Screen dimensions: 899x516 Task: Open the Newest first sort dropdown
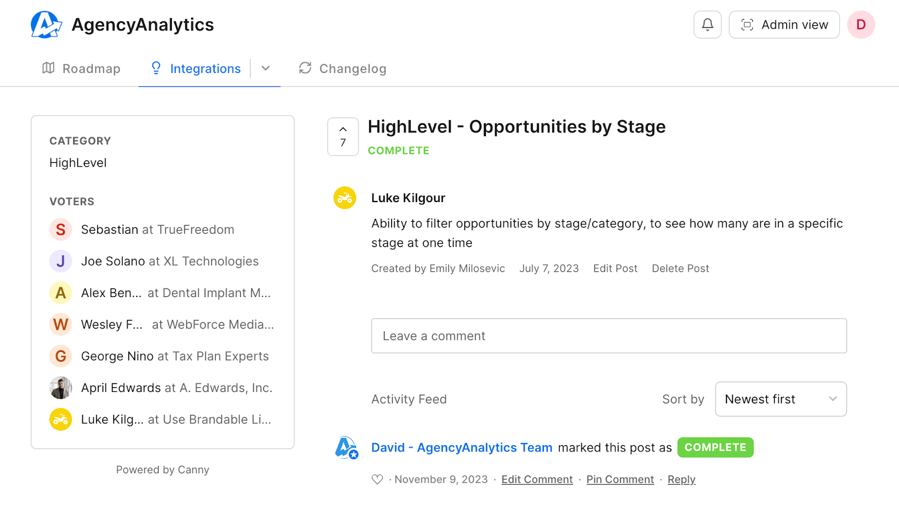[780, 399]
